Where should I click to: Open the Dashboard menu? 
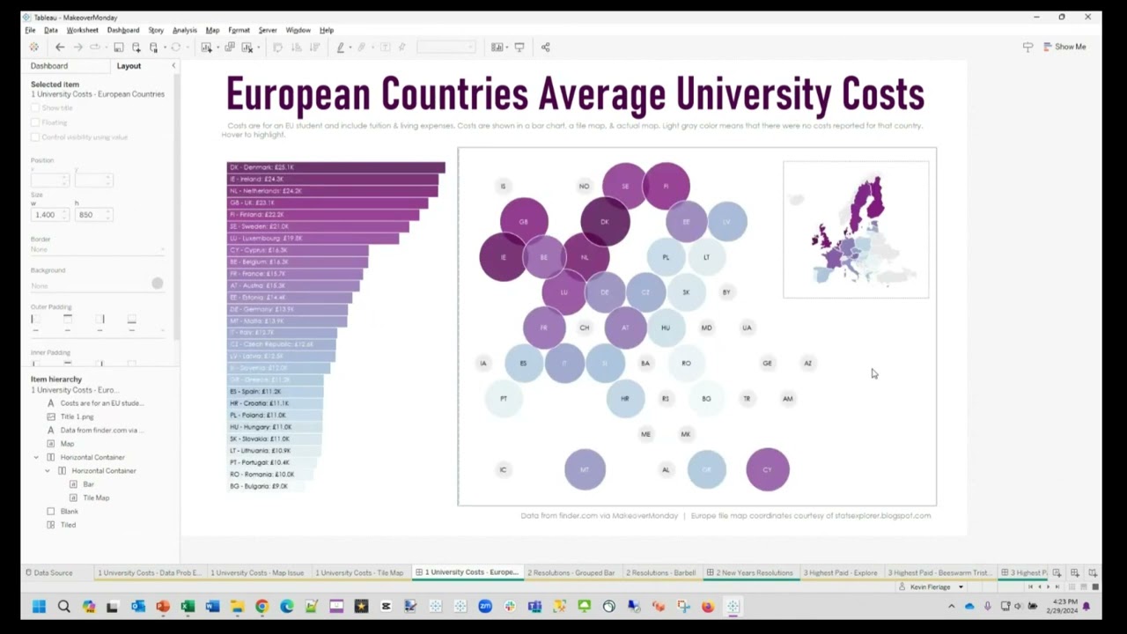coord(123,30)
